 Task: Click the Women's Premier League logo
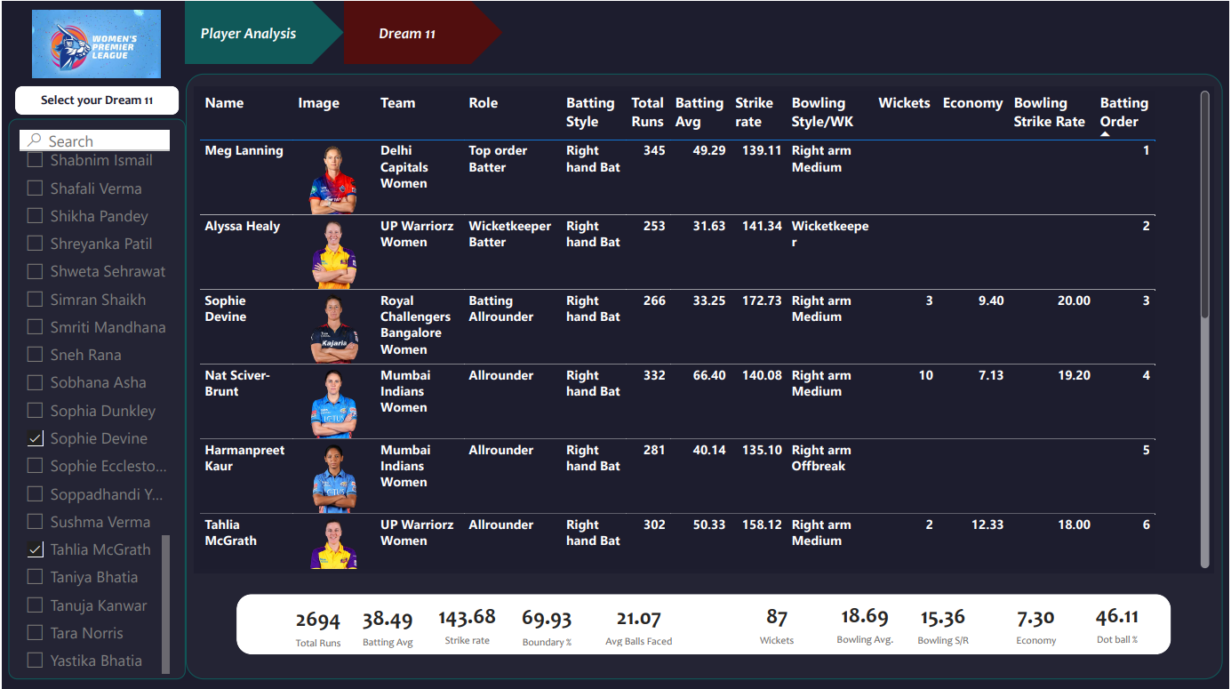(x=96, y=44)
